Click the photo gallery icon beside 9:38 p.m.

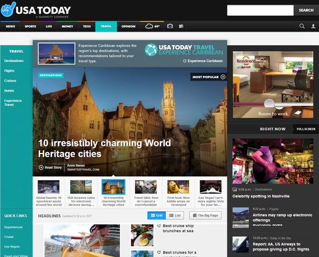(x=234, y=189)
